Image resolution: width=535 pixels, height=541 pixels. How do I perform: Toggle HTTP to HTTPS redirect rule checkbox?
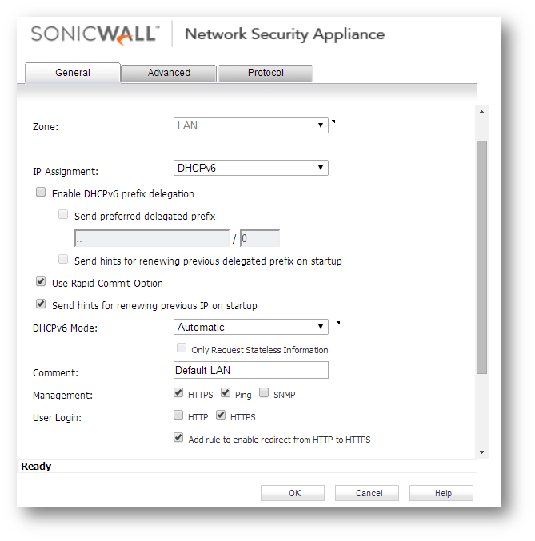tap(178, 437)
